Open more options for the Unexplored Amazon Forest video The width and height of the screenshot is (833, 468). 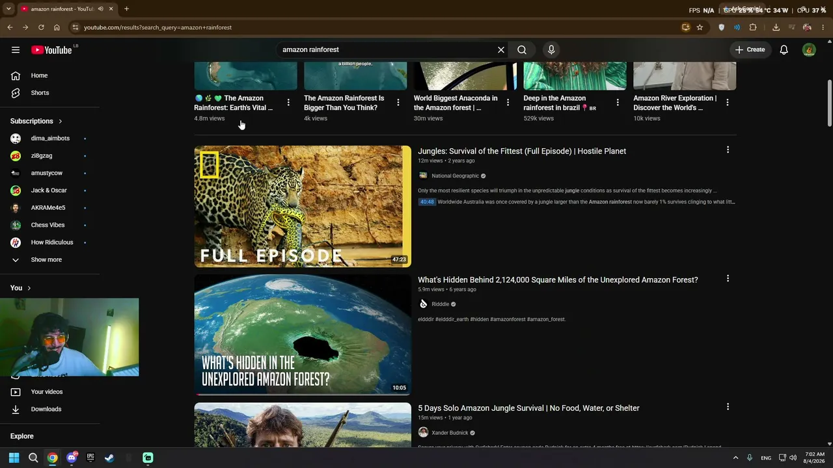click(728, 279)
